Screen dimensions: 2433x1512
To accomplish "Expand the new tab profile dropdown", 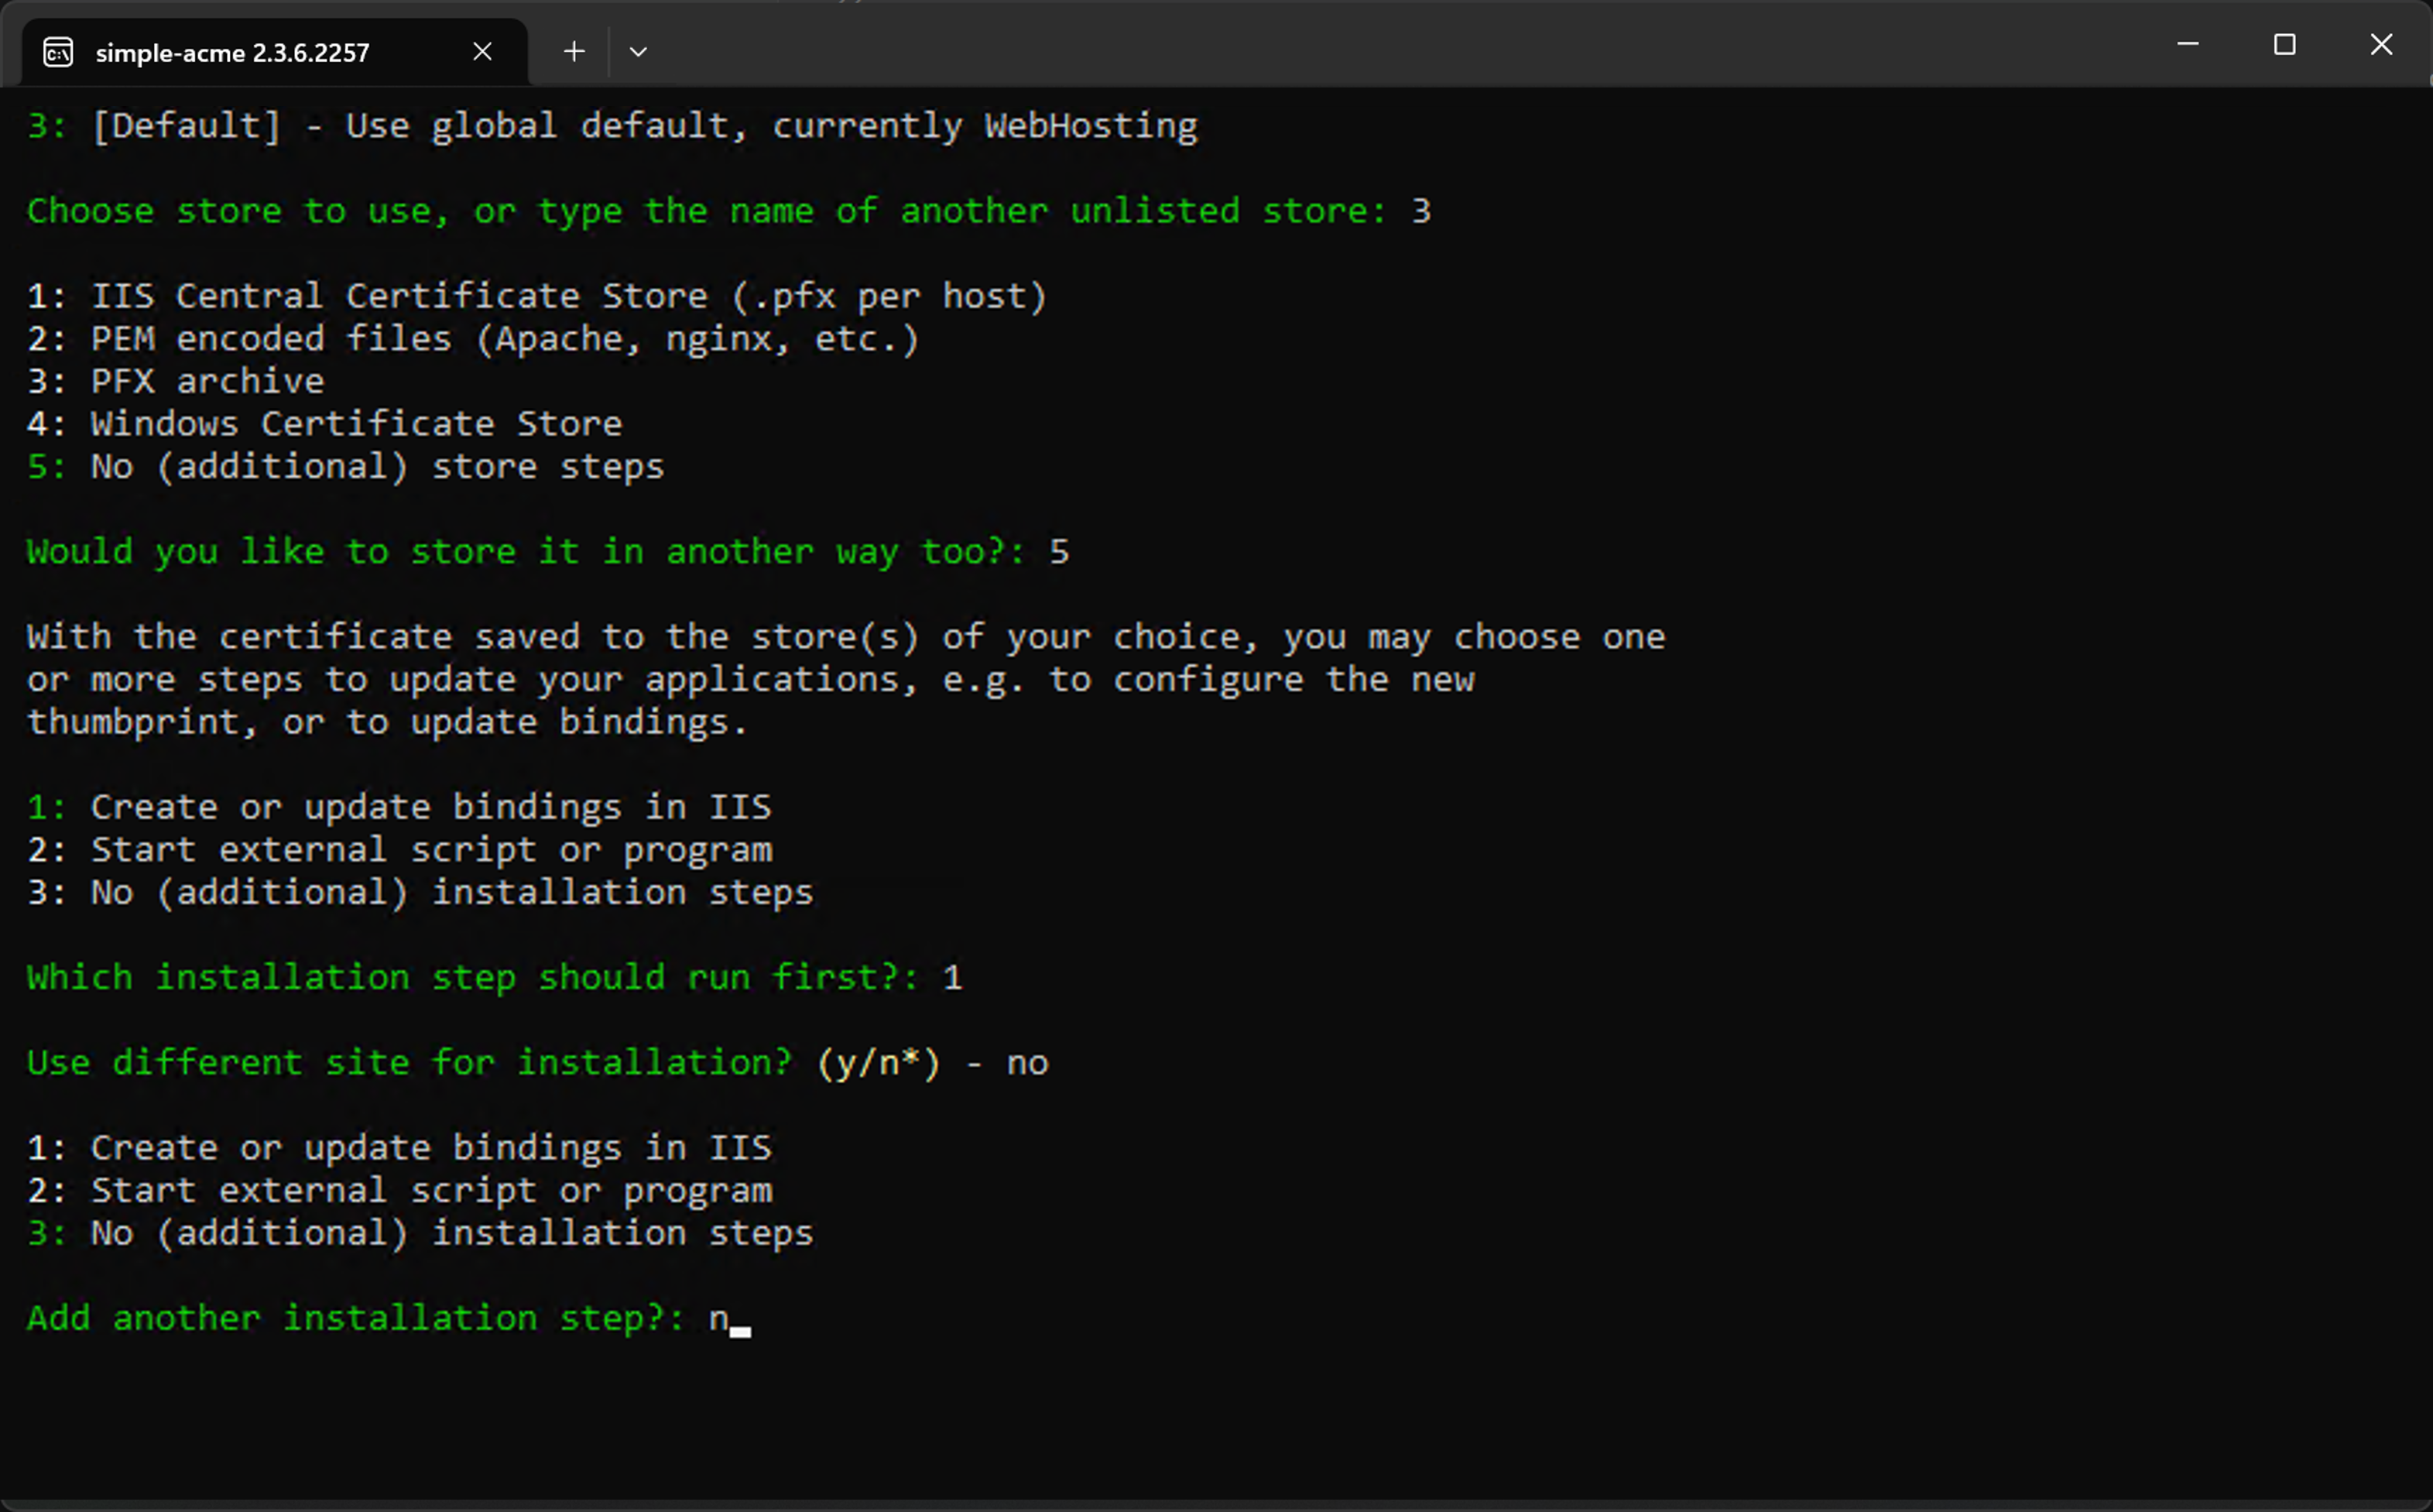I will [638, 51].
